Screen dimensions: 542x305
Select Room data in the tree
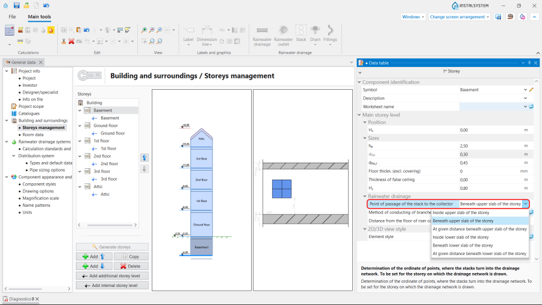coord(33,134)
